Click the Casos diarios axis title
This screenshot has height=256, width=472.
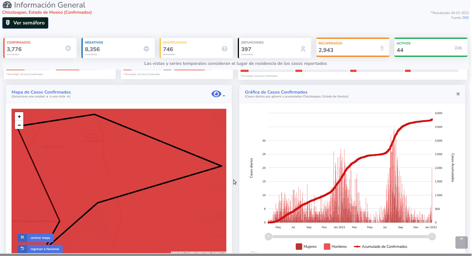click(251, 168)
